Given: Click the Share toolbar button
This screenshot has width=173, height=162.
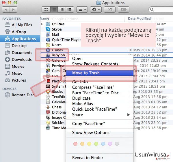Looking at the screenshot, I should (x=110, y=10).
